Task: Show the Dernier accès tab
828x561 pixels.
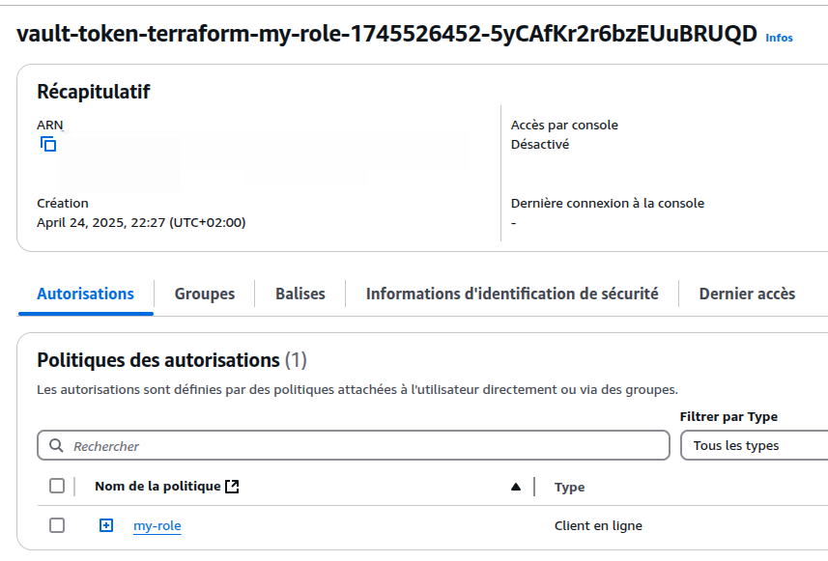Action: [747, 294]
